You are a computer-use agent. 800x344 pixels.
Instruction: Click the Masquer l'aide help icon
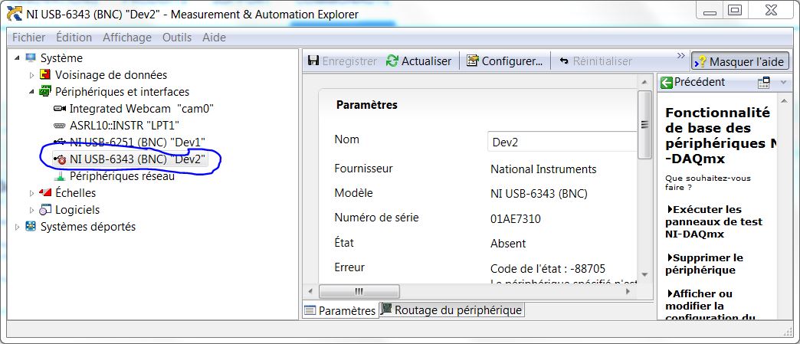pyautogui.click(x=700, y=62)
